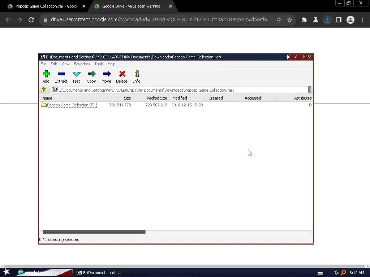
Task: Sort by Created column header
Action: (223, 98)
